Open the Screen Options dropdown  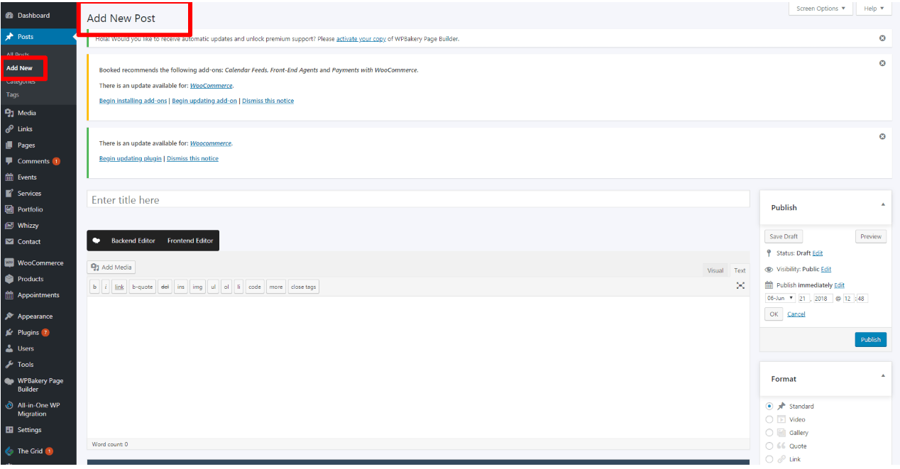coord(821,9)
